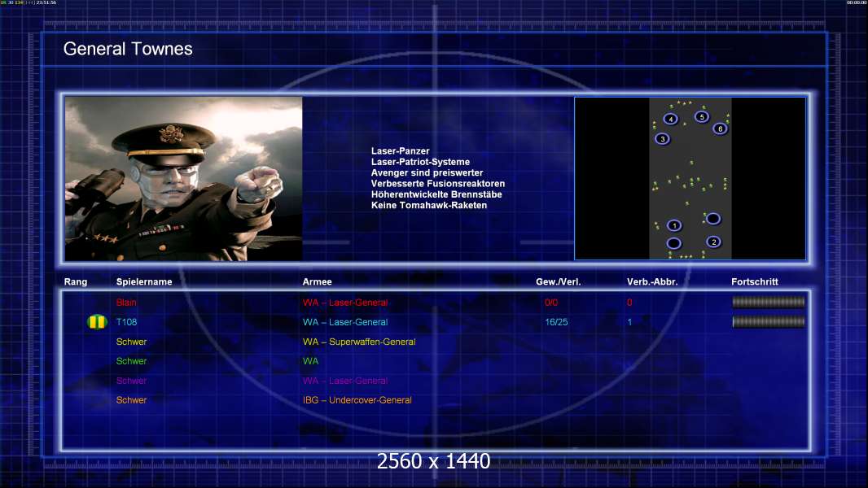Image resolution: width=868 pixels, height=488 pixels.
Task: Click the Laser-Panzer ability line
Action: click(401, 151)
